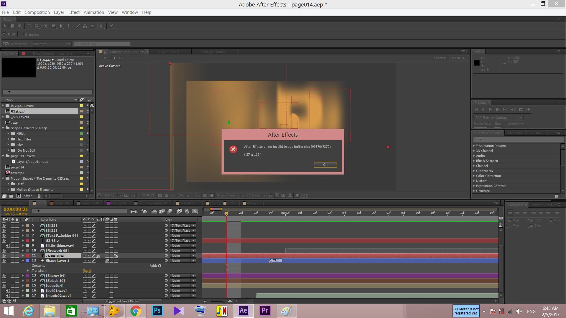Click new folder icon in Project panel

point(11,196)
